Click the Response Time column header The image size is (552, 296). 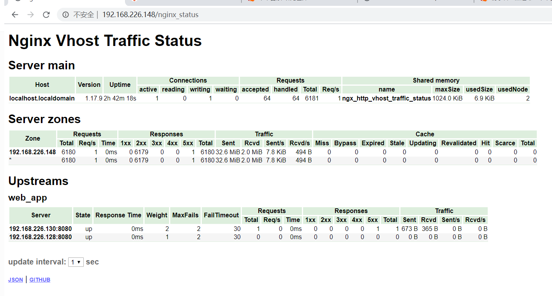click(118, 215)
